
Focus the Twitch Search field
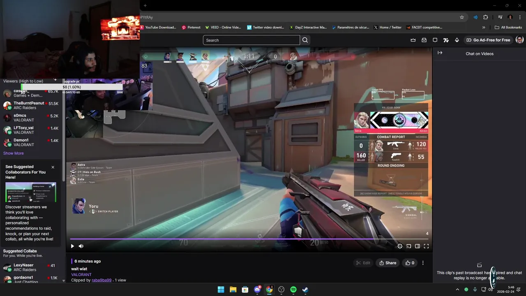(x=251, y=40)
